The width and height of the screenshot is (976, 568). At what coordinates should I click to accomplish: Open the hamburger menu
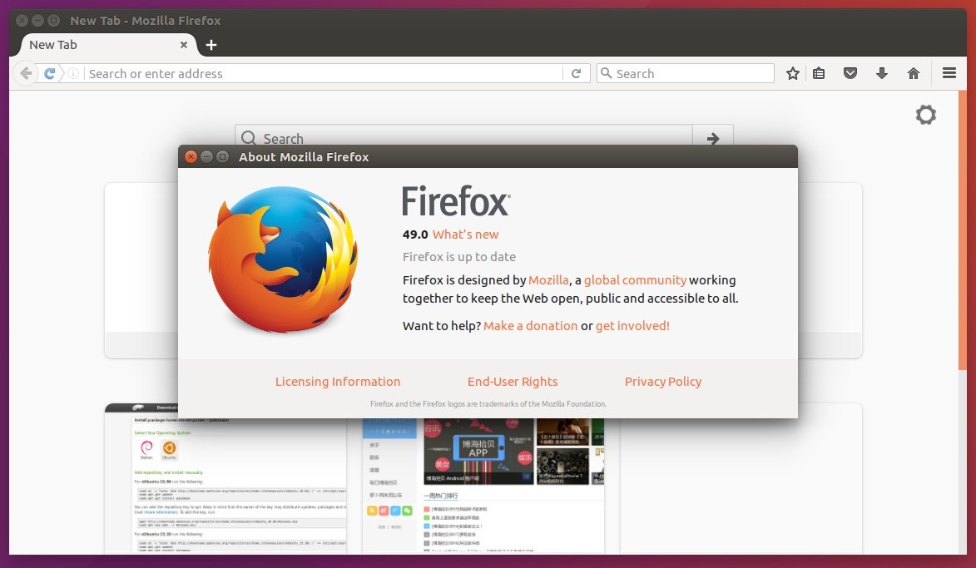949,73
